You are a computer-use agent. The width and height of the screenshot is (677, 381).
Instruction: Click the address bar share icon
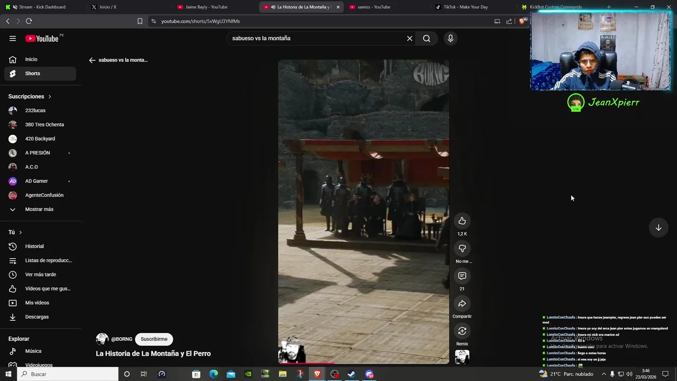pyautogui.click(x=509, y=21)
